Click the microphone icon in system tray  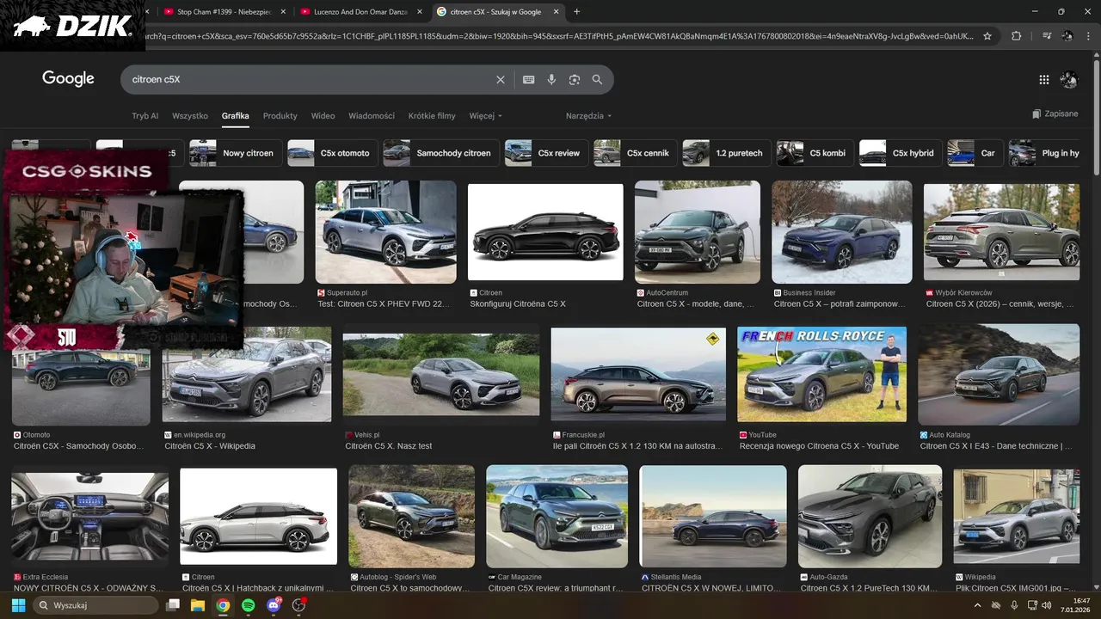1014,605
